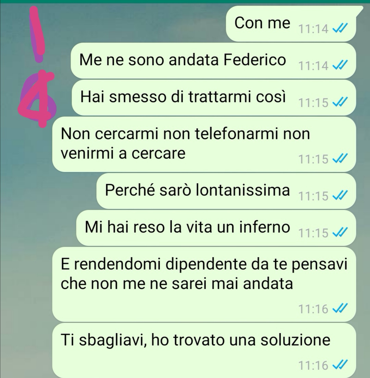
Task: Select 'Ti sbagliavi, ho trovato una soluzione' message
Action: point(204,351)
